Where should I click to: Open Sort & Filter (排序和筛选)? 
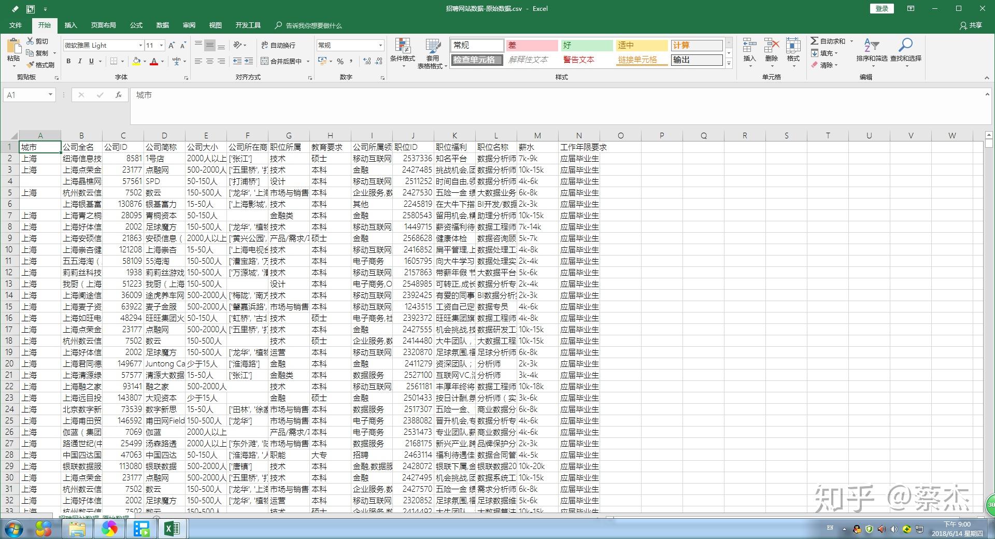click(873, 52)
